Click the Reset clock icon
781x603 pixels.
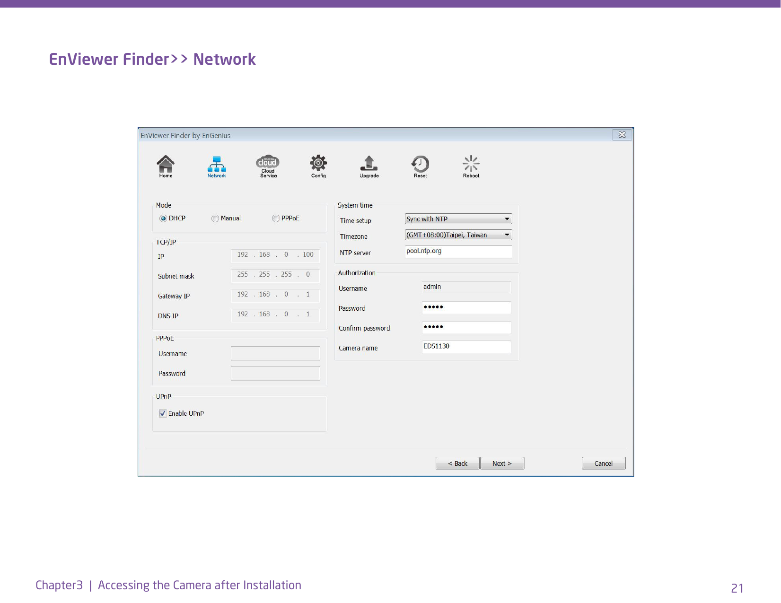(420, 166)
